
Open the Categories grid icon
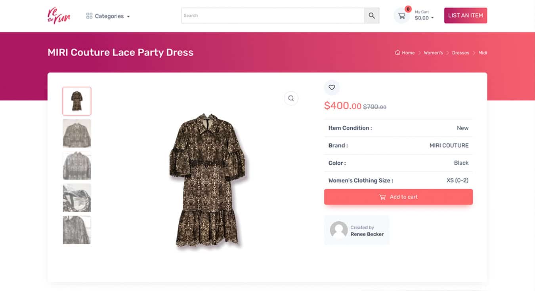coord(89,16)
